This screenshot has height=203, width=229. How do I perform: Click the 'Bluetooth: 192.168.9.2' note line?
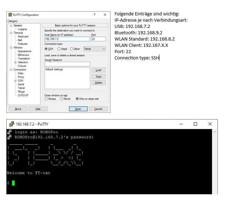(138, 33)
